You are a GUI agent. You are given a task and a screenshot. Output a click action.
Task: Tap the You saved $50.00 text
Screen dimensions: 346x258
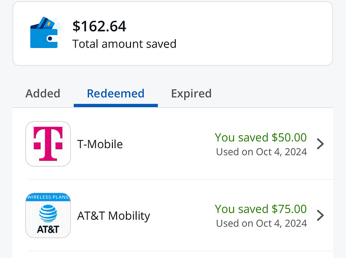point(260,137)
